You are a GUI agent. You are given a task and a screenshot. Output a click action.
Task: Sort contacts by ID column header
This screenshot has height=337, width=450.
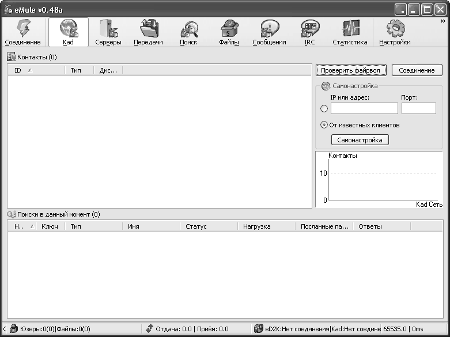point(36,70)
